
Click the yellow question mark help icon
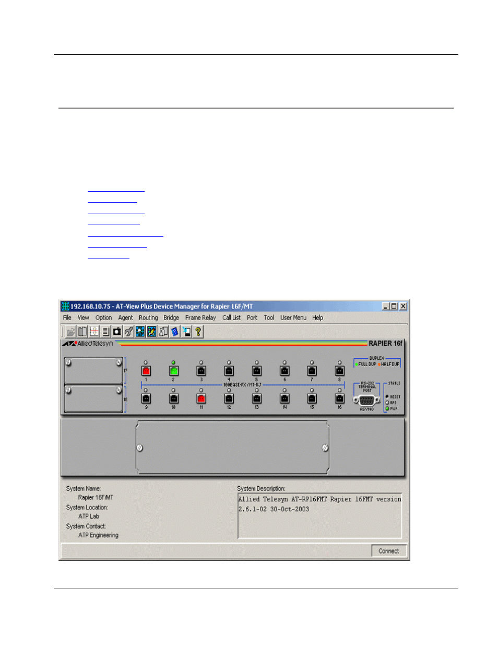[198, 332]
